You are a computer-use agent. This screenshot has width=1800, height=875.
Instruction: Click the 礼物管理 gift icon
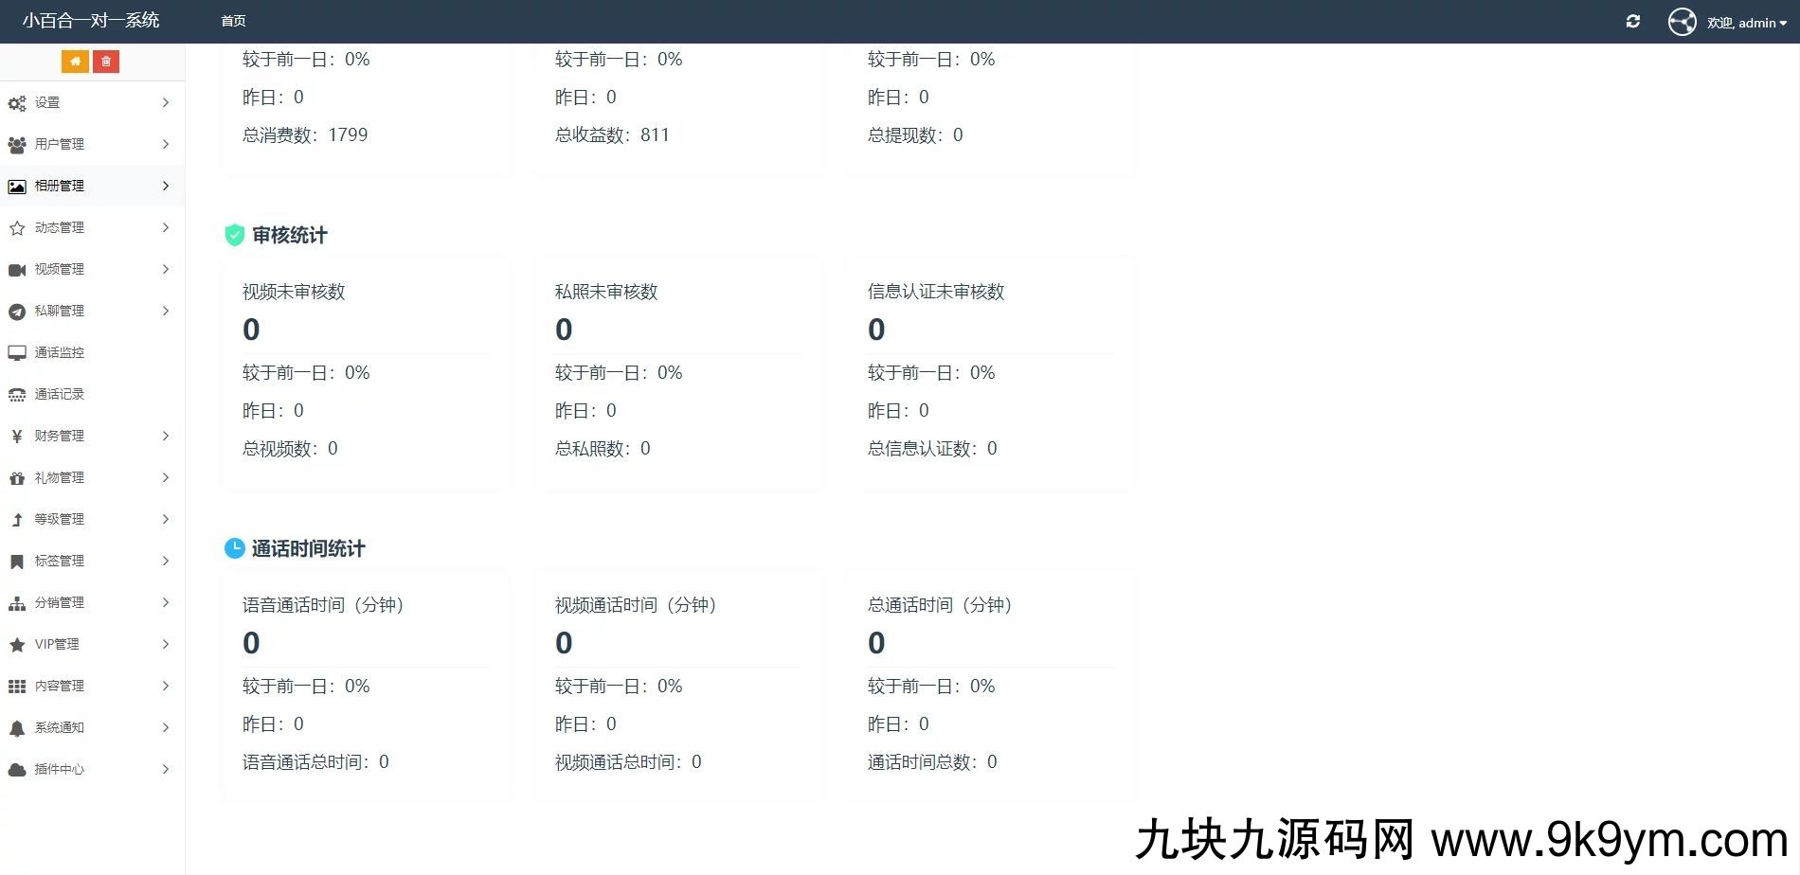[17, 478]
